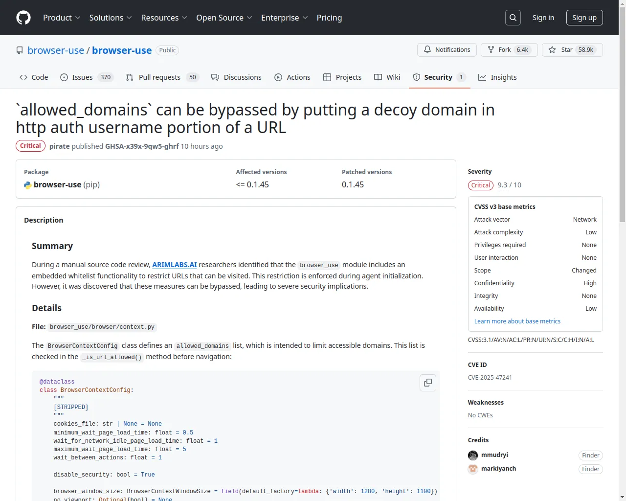Click the repository icon beside browser-use
Image resolution: width=626 pixels, height=501 pixels.
[20, 50]
